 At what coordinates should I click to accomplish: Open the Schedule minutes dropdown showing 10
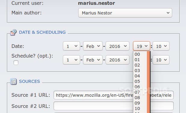161,60
